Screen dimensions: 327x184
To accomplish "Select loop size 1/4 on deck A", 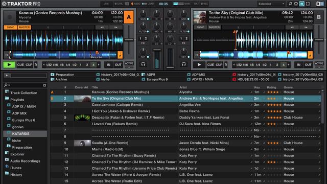I will (x=68, y=65).
